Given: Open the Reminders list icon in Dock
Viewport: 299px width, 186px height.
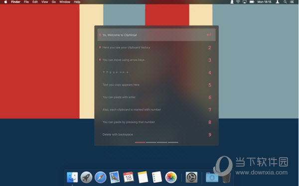Looking at the screenshot, I should point(157,177).
